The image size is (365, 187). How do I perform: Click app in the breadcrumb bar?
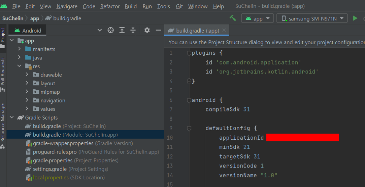35,18
